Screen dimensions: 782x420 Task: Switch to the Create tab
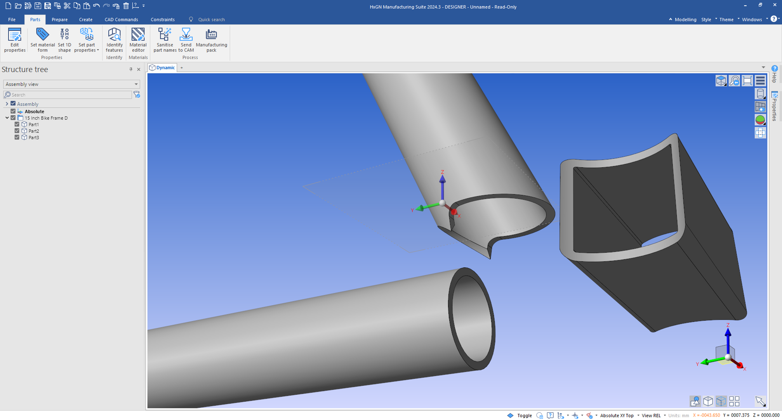[85, 19]
